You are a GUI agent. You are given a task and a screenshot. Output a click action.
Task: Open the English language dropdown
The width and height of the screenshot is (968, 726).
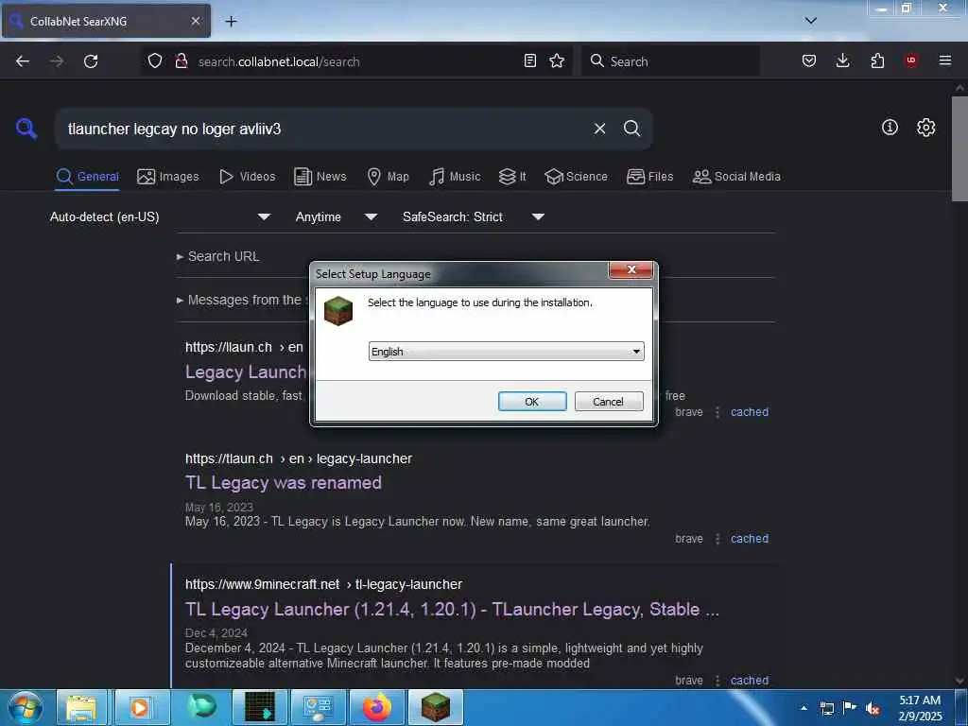click(506, 352)
